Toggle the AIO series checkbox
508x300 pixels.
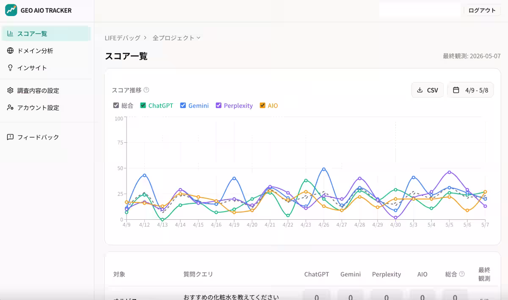click(262, 105)
